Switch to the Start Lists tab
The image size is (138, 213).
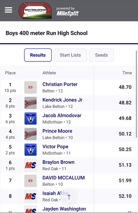[x=70, y=55]
